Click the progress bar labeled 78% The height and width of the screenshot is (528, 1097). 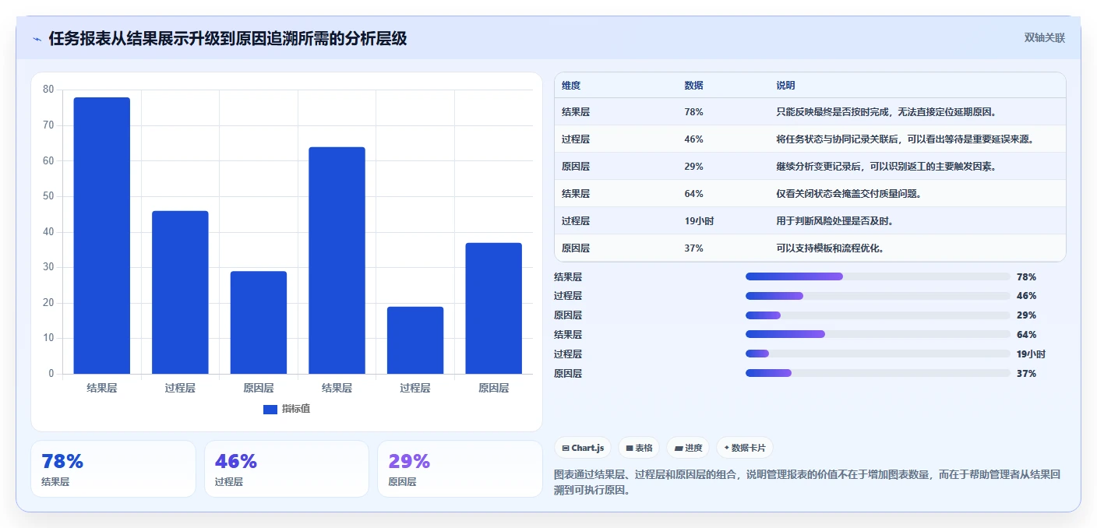click(877, 276)
